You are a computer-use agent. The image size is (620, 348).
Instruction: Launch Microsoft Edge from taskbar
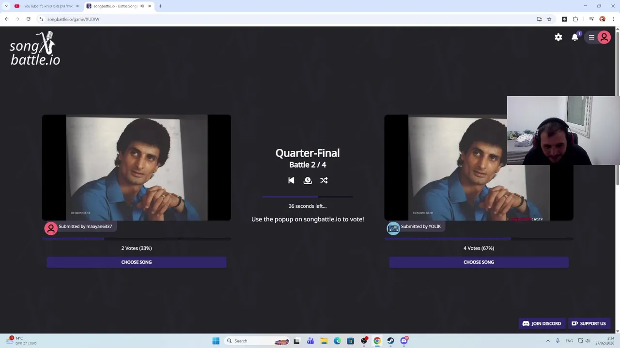[337, 341]
